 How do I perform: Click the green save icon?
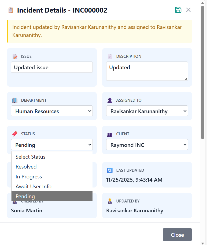click(178, 10)
